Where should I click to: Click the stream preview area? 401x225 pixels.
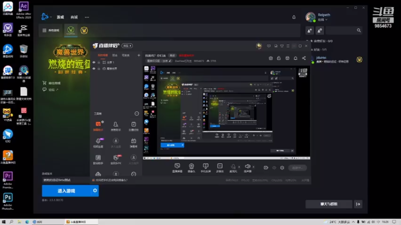tap(227, 112)
